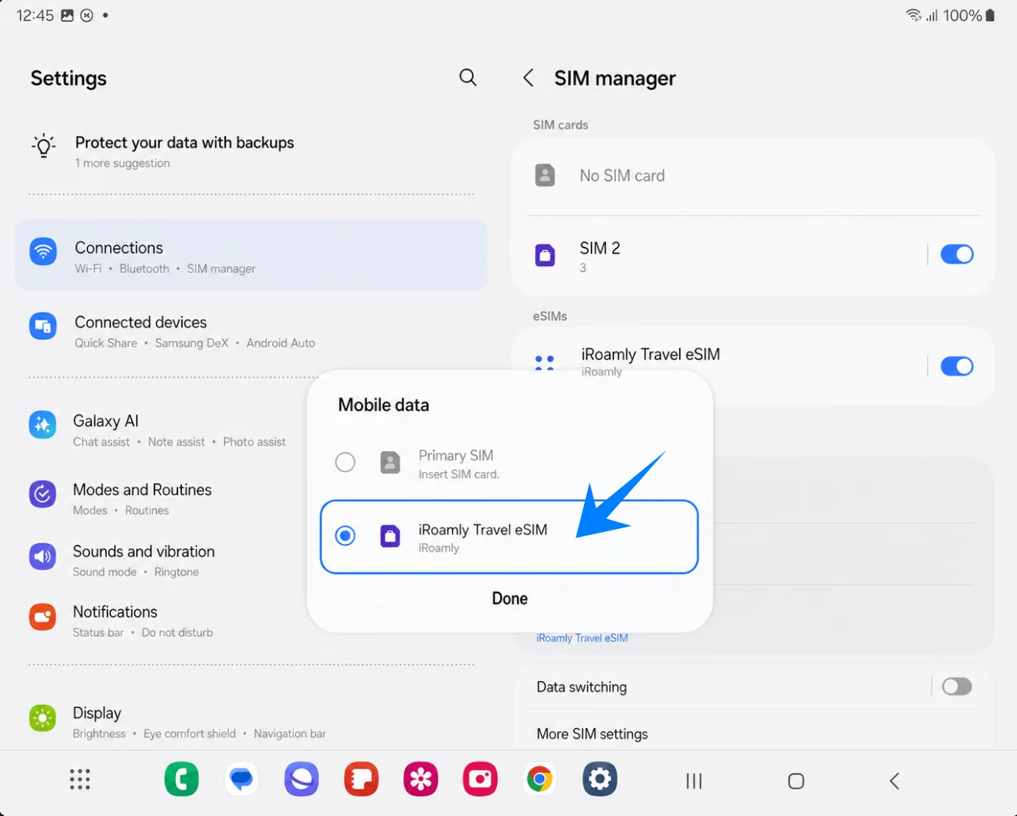
Task: Go back from SIM manager
Action: (x=529, y=78)
